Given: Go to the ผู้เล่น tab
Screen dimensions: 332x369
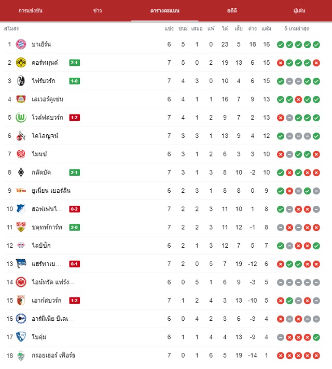Looking at the screenshot, I should (299, 10).
